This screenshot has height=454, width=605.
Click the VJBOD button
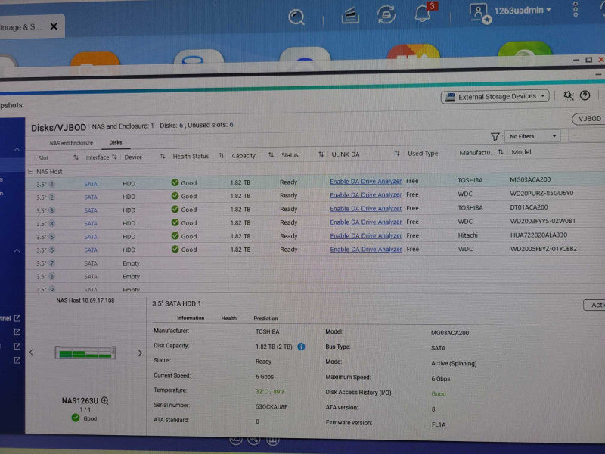[x=588, y=119]
